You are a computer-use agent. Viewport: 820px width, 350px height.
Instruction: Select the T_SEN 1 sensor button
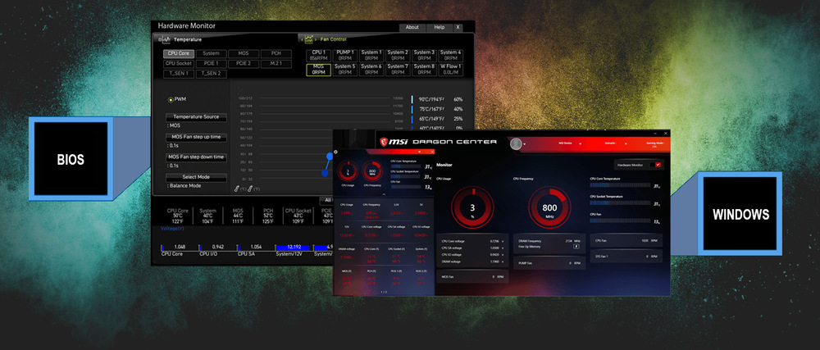pos(179,74)
